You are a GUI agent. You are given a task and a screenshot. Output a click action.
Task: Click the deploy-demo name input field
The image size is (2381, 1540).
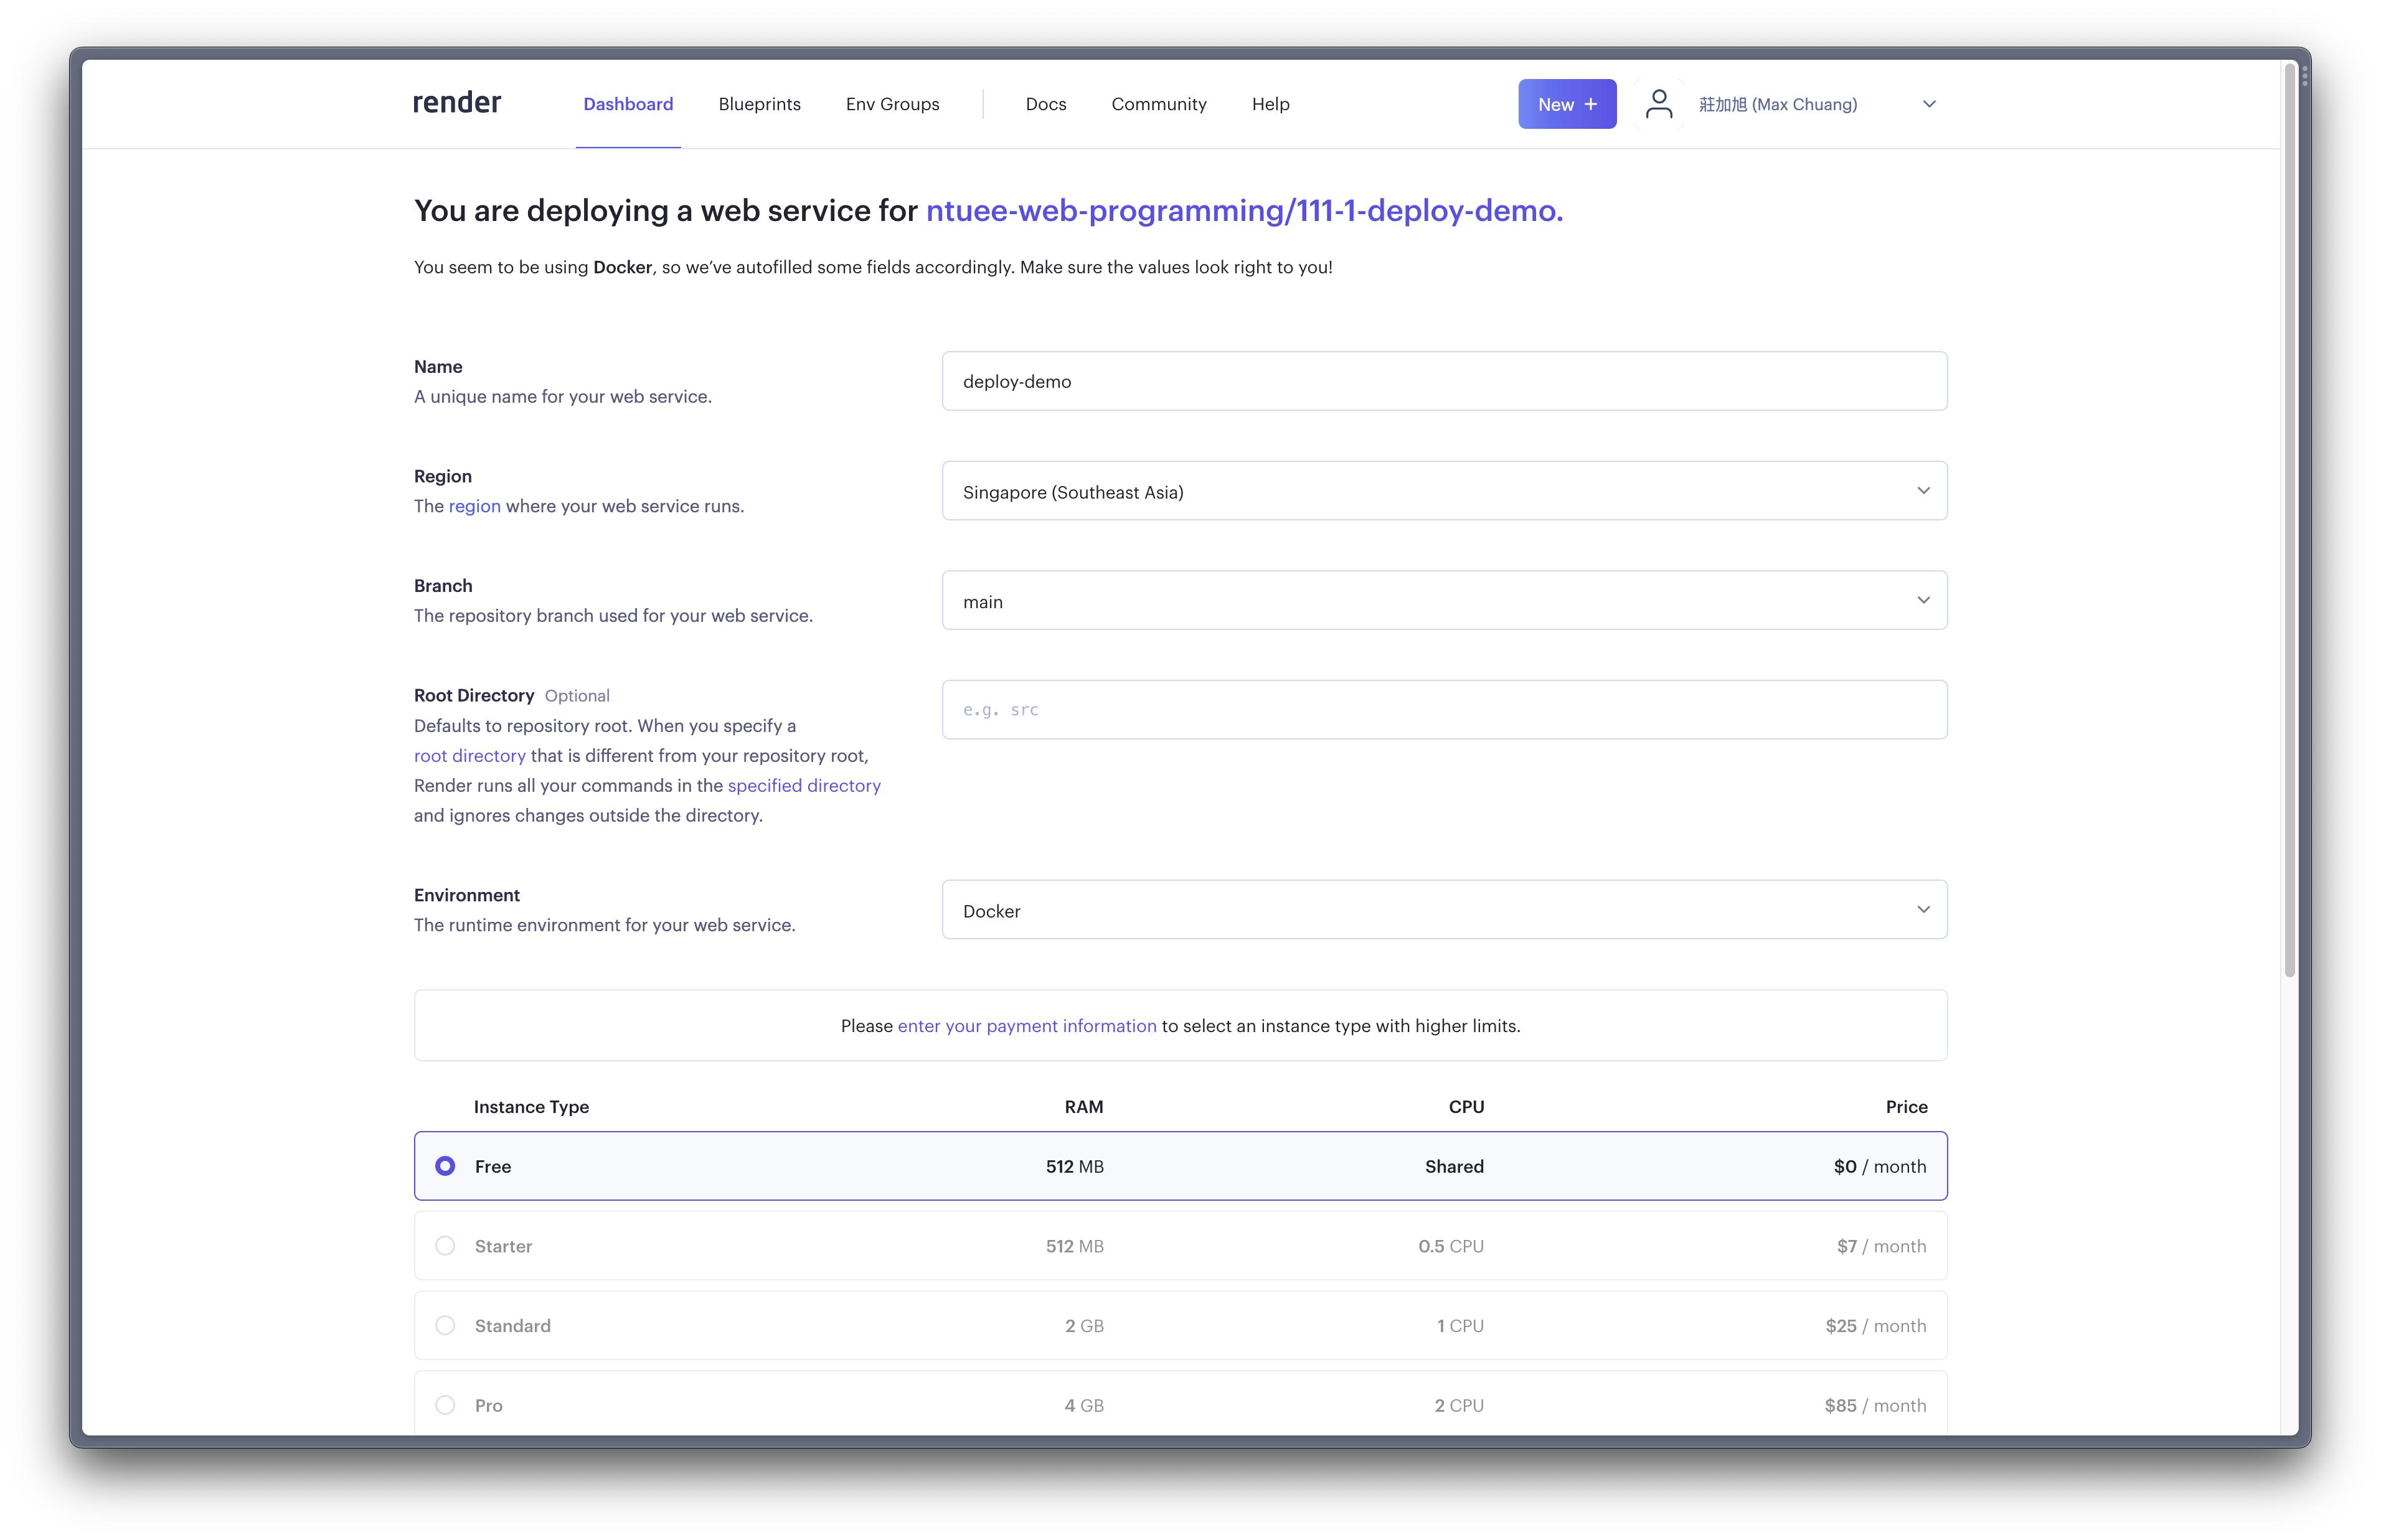1446,380
